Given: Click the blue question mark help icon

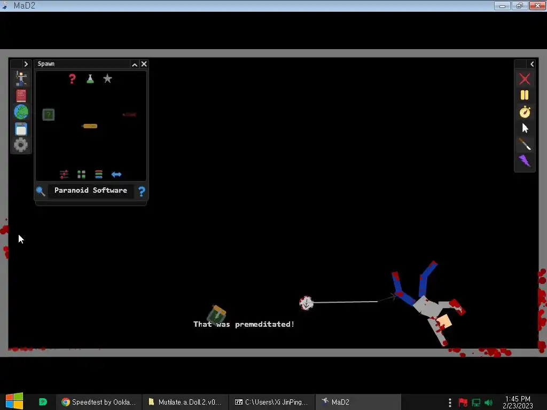Looking at the screenshot, I should (142, 192).
